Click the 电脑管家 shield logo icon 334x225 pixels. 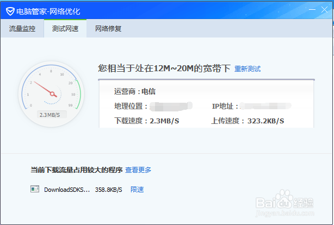[x=10, y=11]
